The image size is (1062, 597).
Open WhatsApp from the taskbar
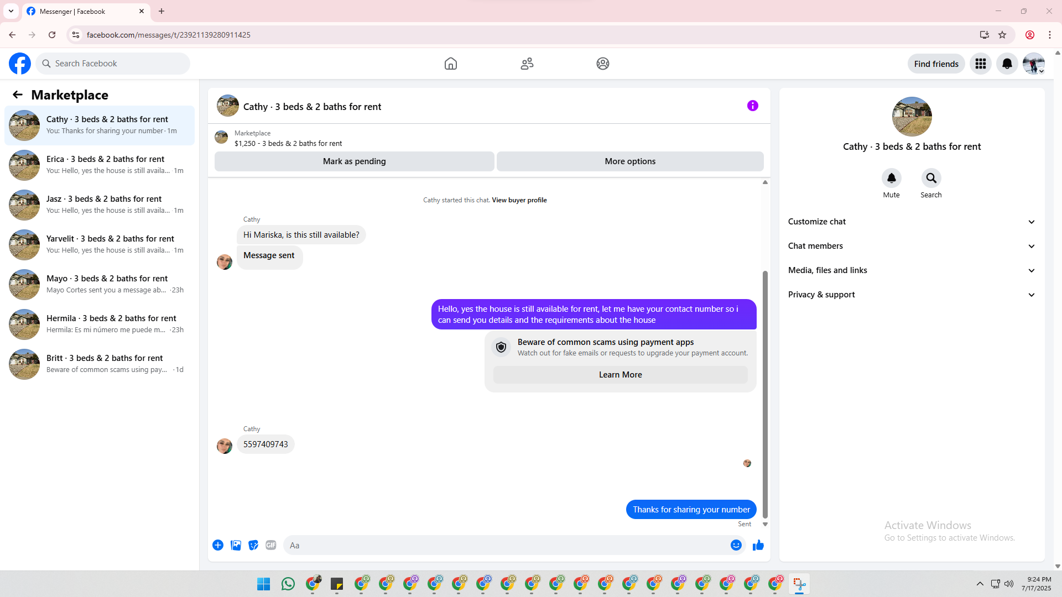(x=288, y=584)
